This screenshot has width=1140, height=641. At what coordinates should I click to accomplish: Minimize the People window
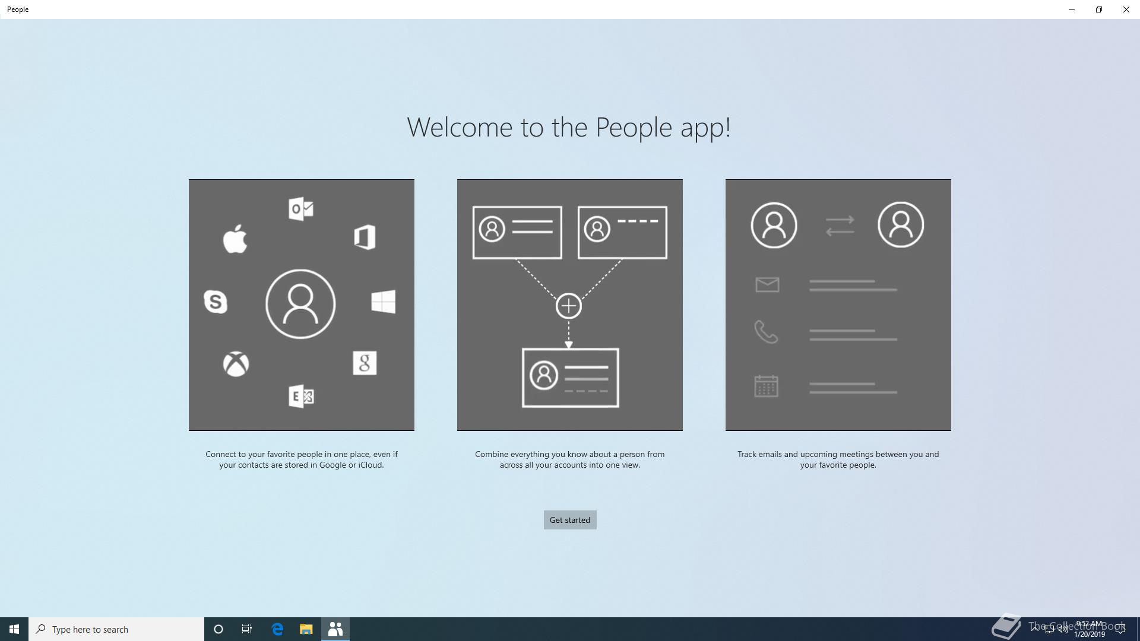pos(1072,9)
